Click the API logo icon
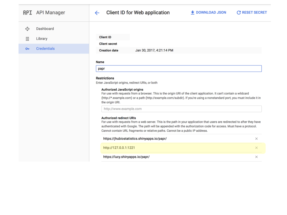Viewport: 287px width, 215px height. coord(27,13)
